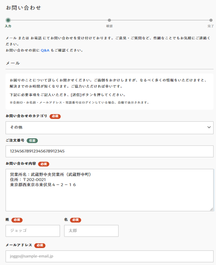Click the 任意 badge next to ご注文番号
This screenshot has width=216, height=265.
click(x=32, y=140)
